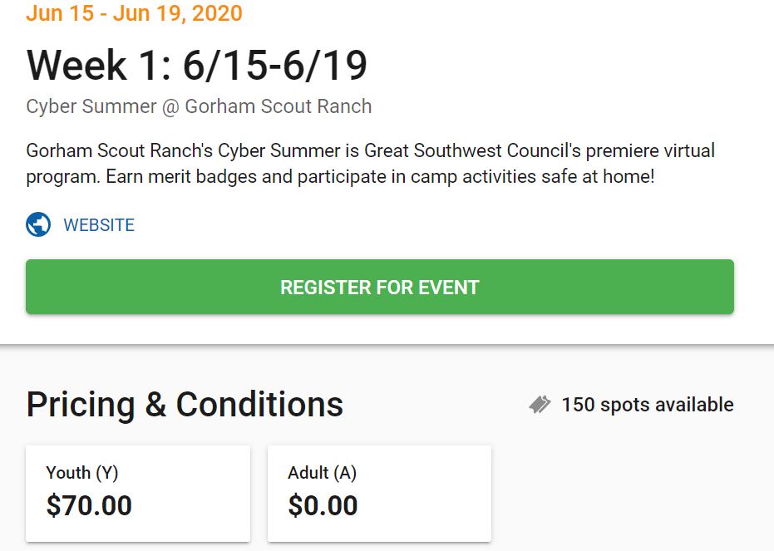
Task: Click the Pricing & Conditions heading
Action: (185, 405)
